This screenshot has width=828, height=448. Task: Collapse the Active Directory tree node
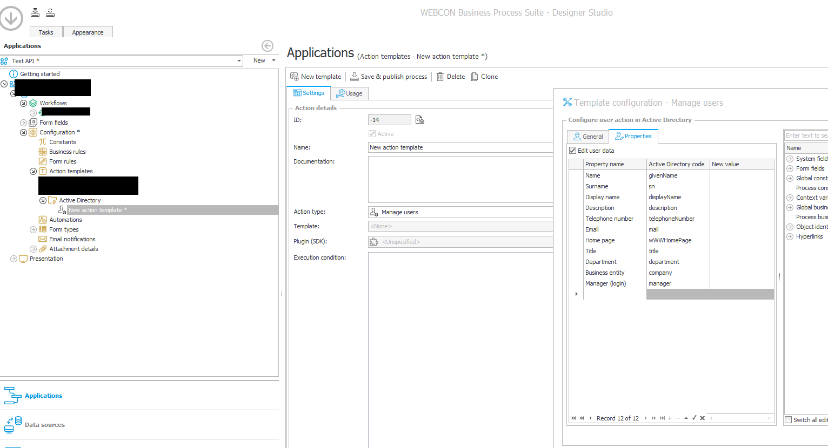point(43,200)
